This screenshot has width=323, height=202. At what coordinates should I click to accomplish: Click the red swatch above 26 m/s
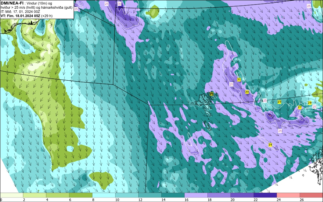click(311, 195)
